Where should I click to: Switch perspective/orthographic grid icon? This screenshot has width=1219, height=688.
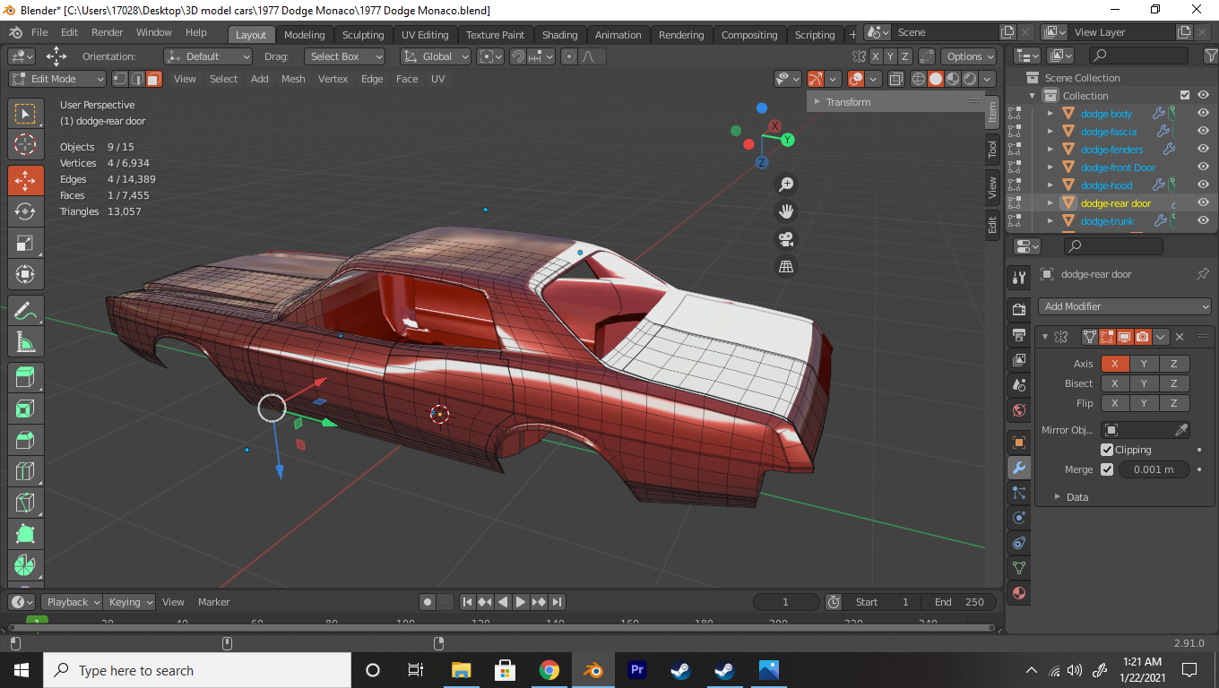[x=786, y=266]
